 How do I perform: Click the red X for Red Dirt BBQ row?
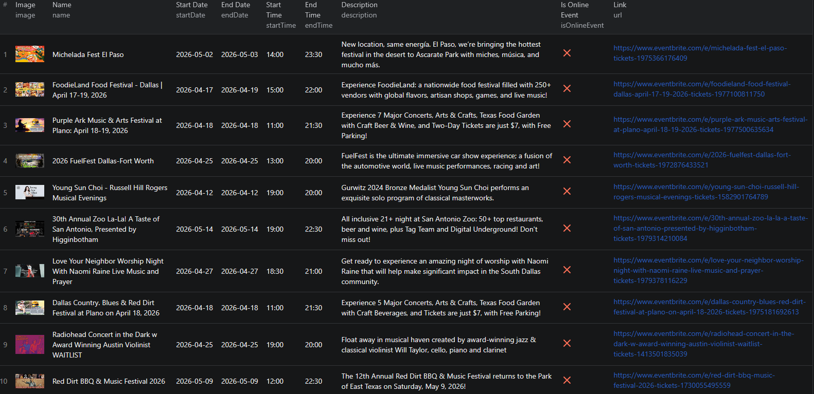point(567,381)
